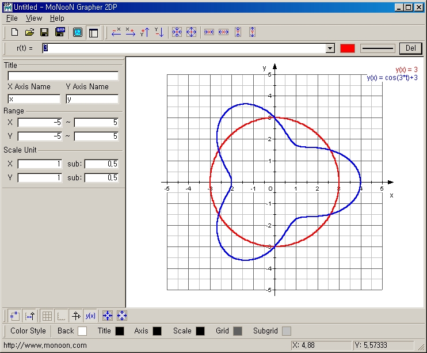This screenshot has height=353, width=427.
Task: Zoom in both axes with inward arrows icon
Action: point(177,32)
